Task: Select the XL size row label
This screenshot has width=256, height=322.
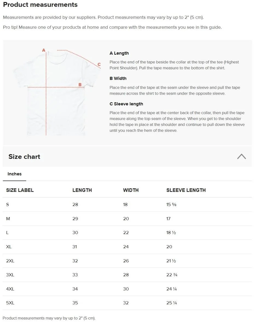Action: tap(9, 247)
